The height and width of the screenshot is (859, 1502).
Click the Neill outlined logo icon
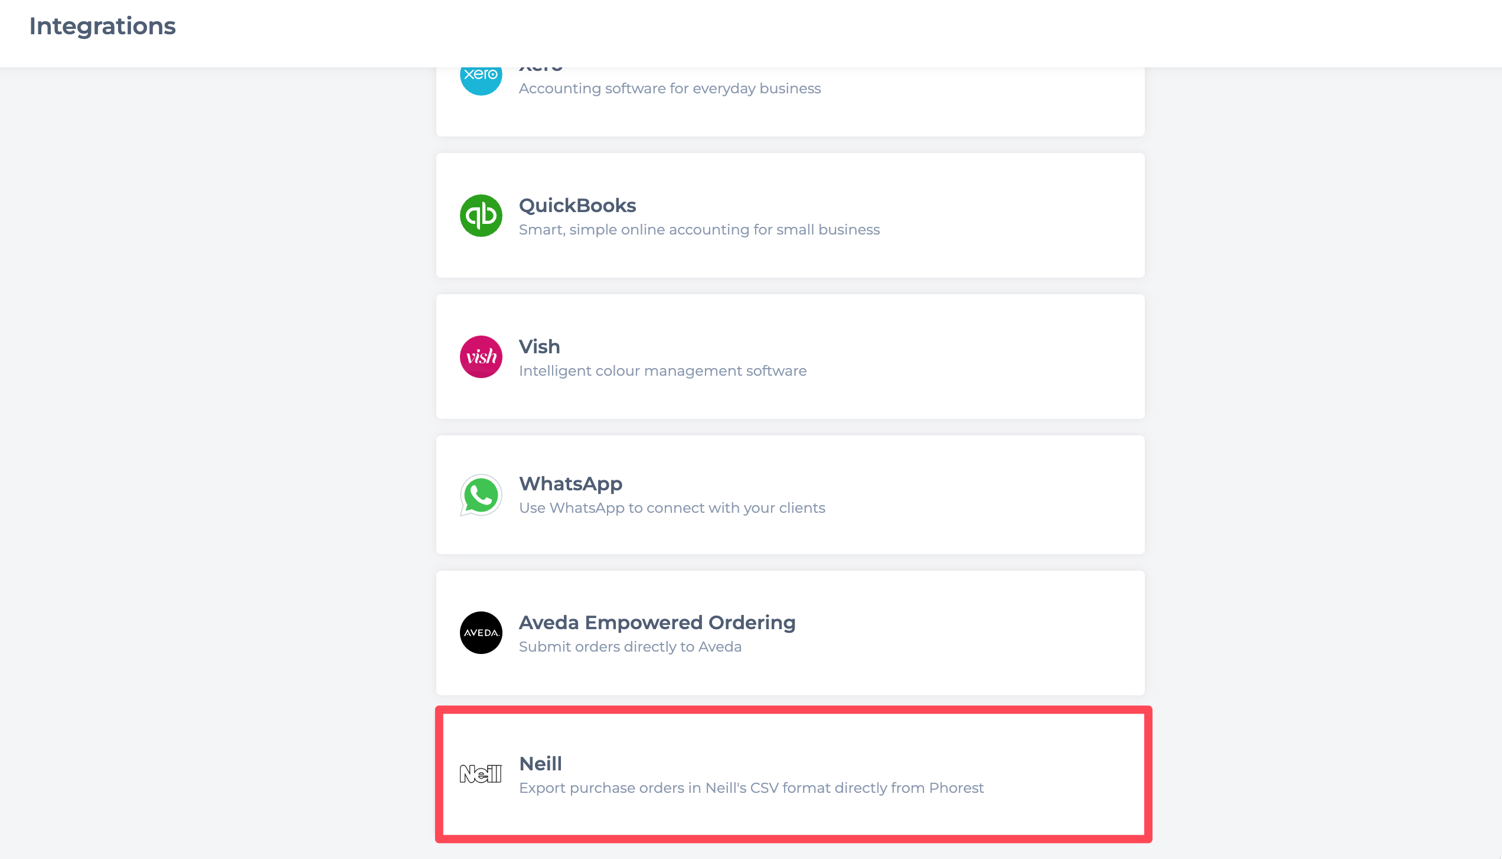[x=481, y=773]
